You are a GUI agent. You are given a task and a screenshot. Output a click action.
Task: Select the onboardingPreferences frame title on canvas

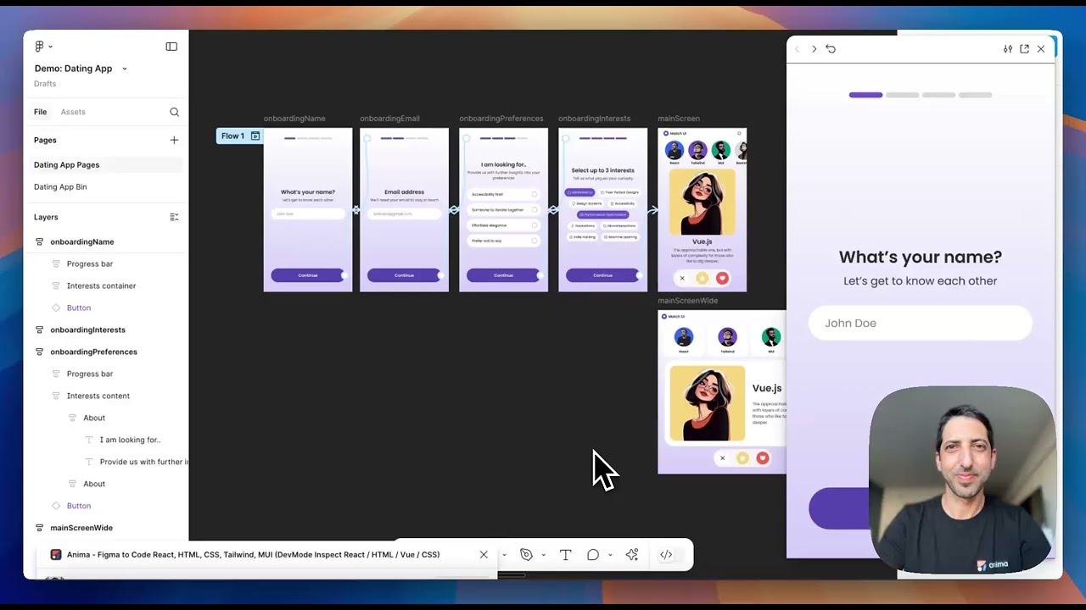[x=501, y=119]
